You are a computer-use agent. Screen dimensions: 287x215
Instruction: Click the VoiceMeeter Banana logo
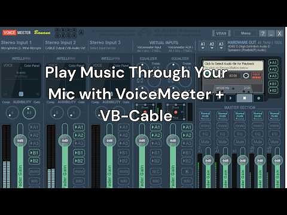click(x=26, y=32)
